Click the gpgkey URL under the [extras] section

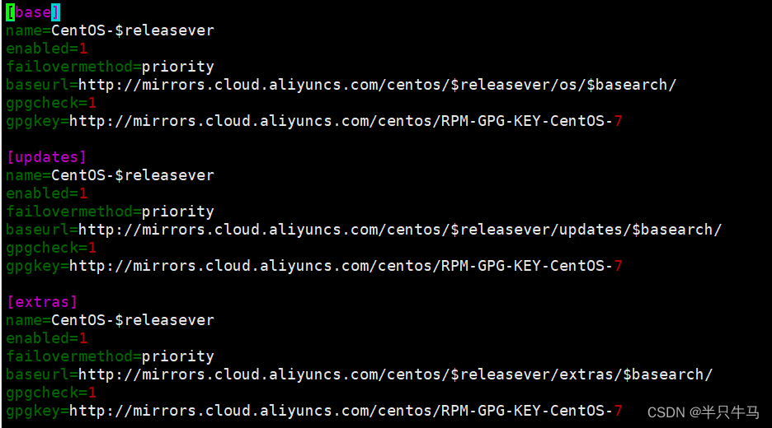pyautogui.click(x=345, y=411)
